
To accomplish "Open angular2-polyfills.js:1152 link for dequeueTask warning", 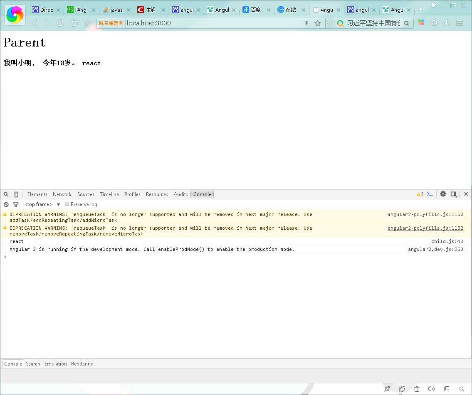I will click(x=425, y=228).
